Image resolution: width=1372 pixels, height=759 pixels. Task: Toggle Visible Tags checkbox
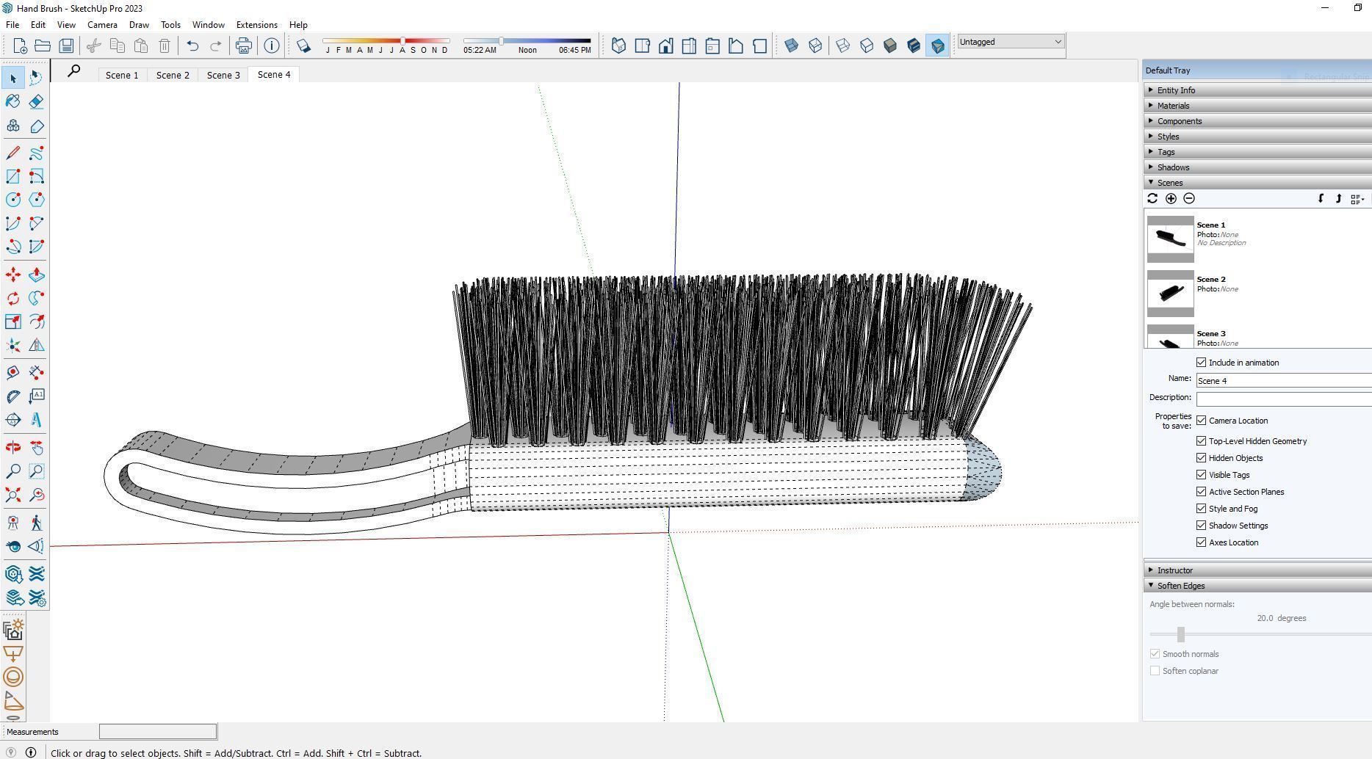[x=1202, y=475]
